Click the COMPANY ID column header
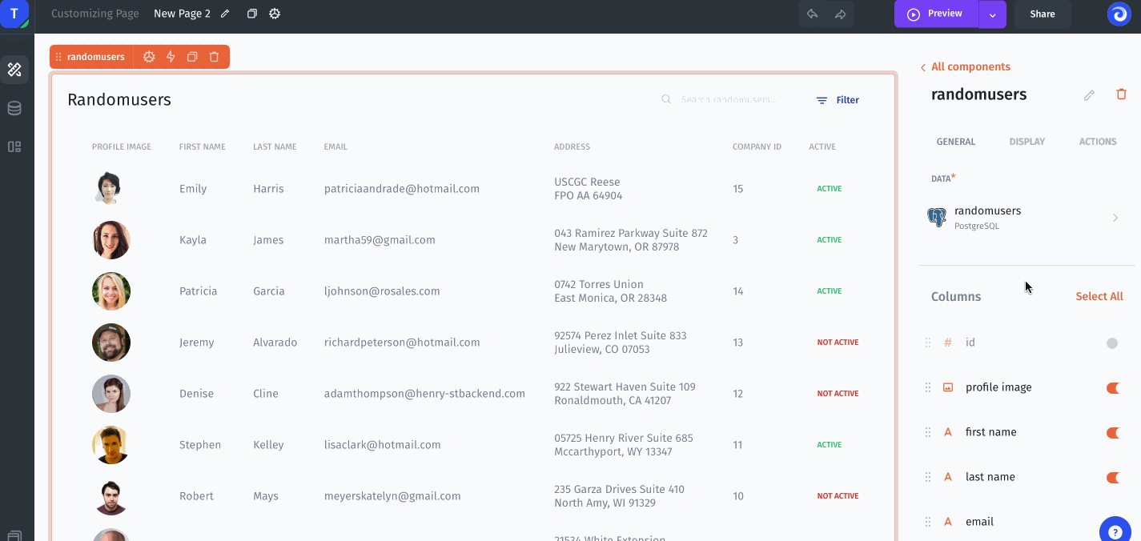 [x=757, y=147]
